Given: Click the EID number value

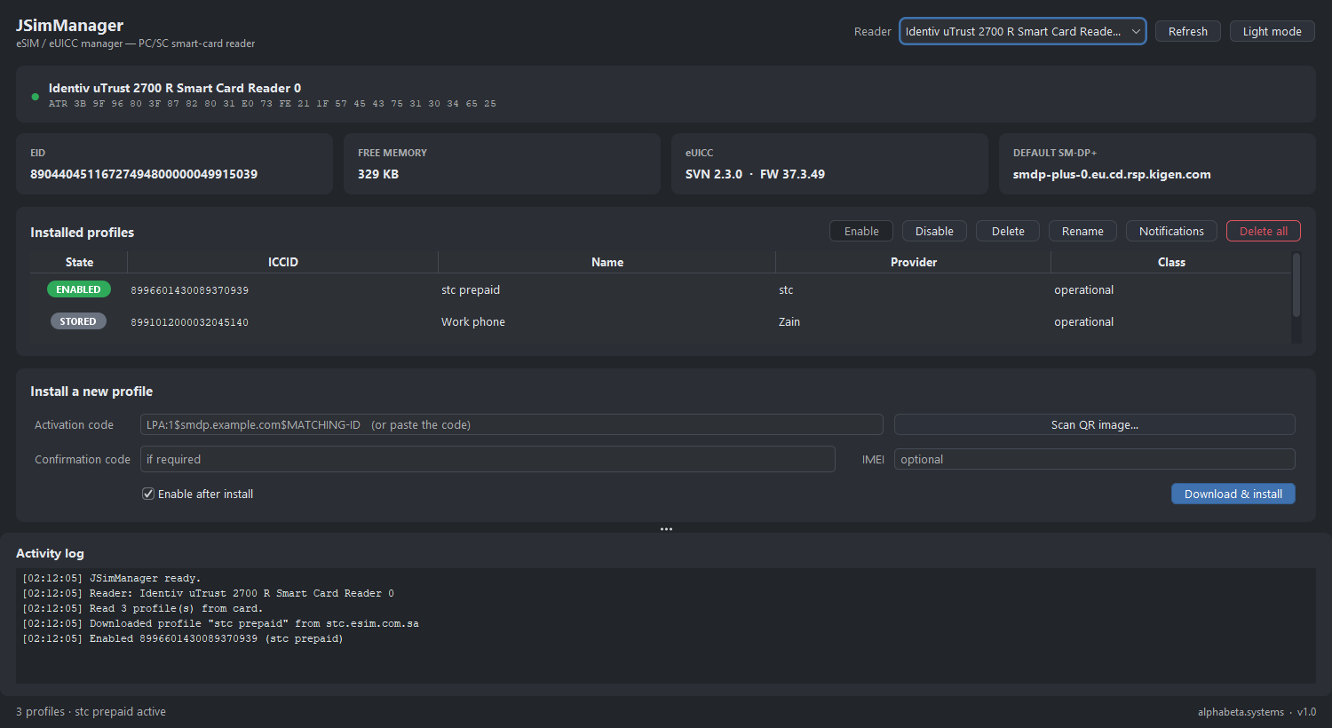Looking at the screenshot, I should coord(144,174).
